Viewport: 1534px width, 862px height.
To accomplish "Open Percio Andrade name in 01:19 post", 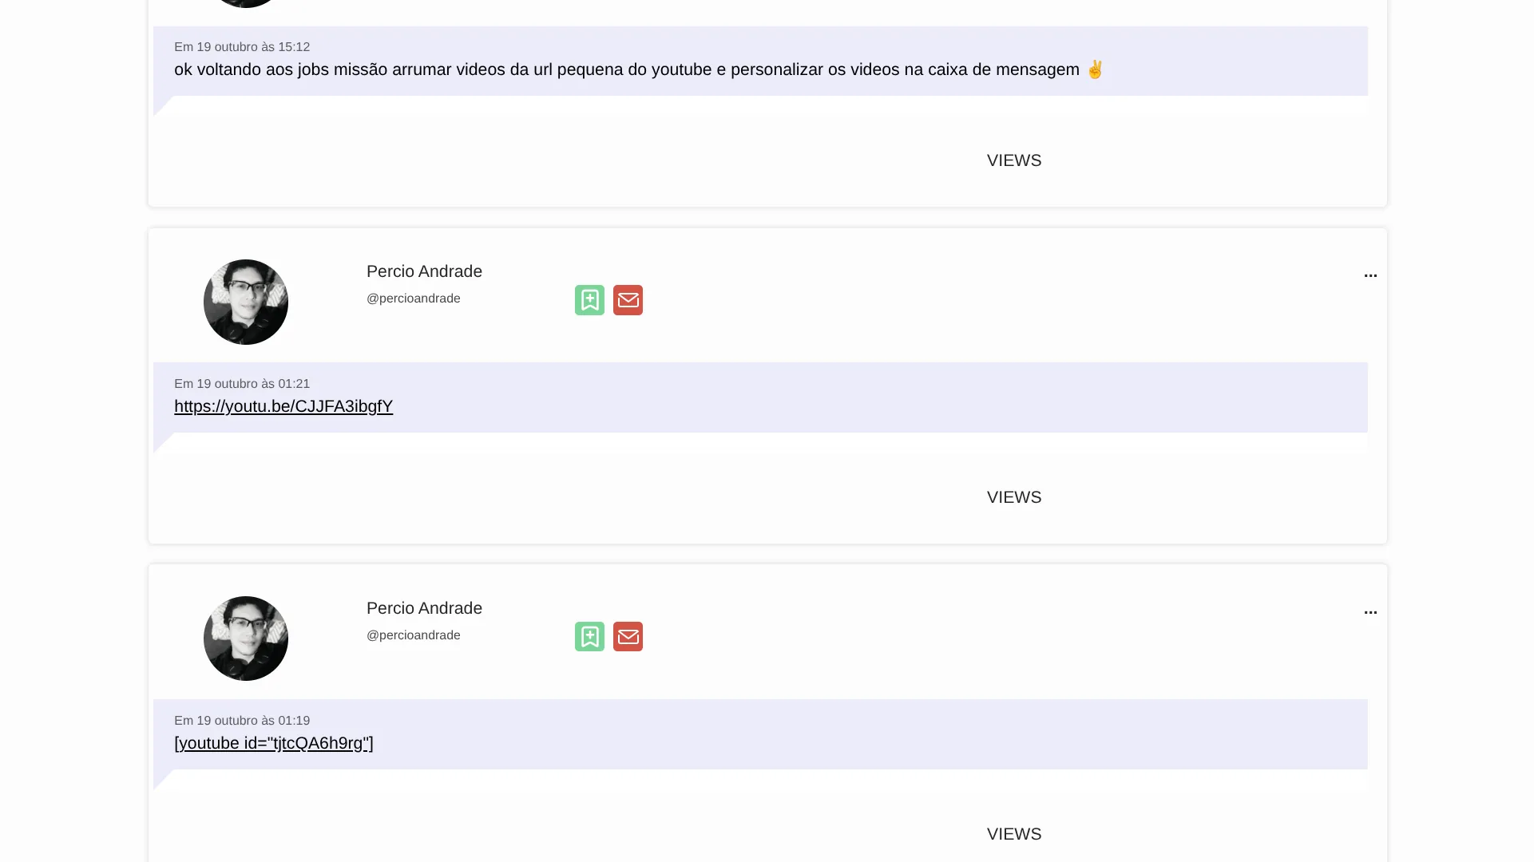I will coord(424,608).
